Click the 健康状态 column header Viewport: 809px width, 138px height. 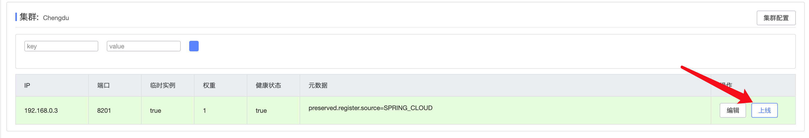[x=268, y=85]
